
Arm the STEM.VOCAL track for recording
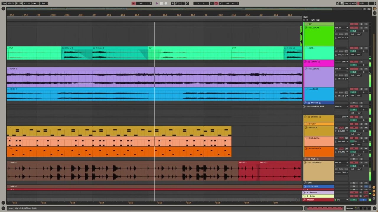tap(366, 28)
